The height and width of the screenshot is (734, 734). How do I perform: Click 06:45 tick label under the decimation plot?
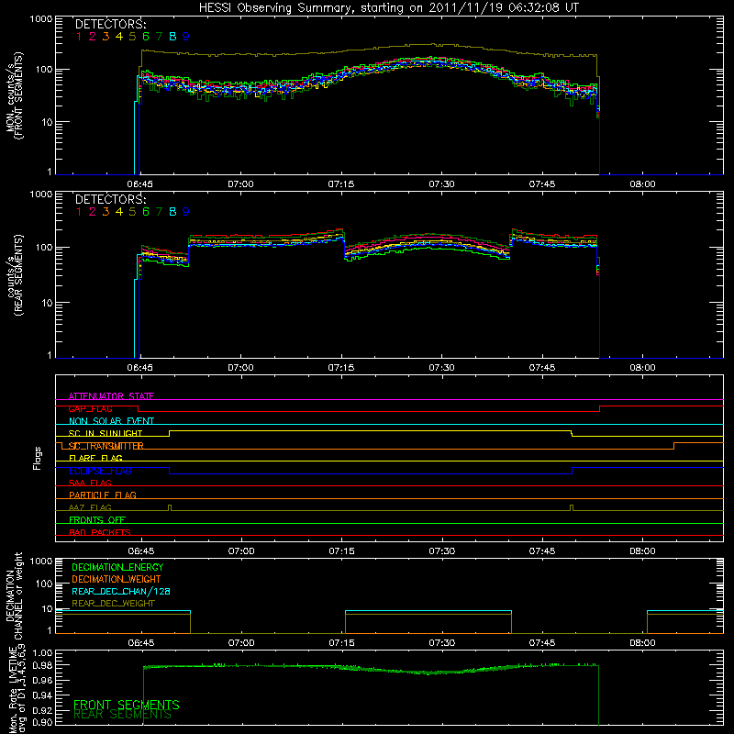(141, 643)
